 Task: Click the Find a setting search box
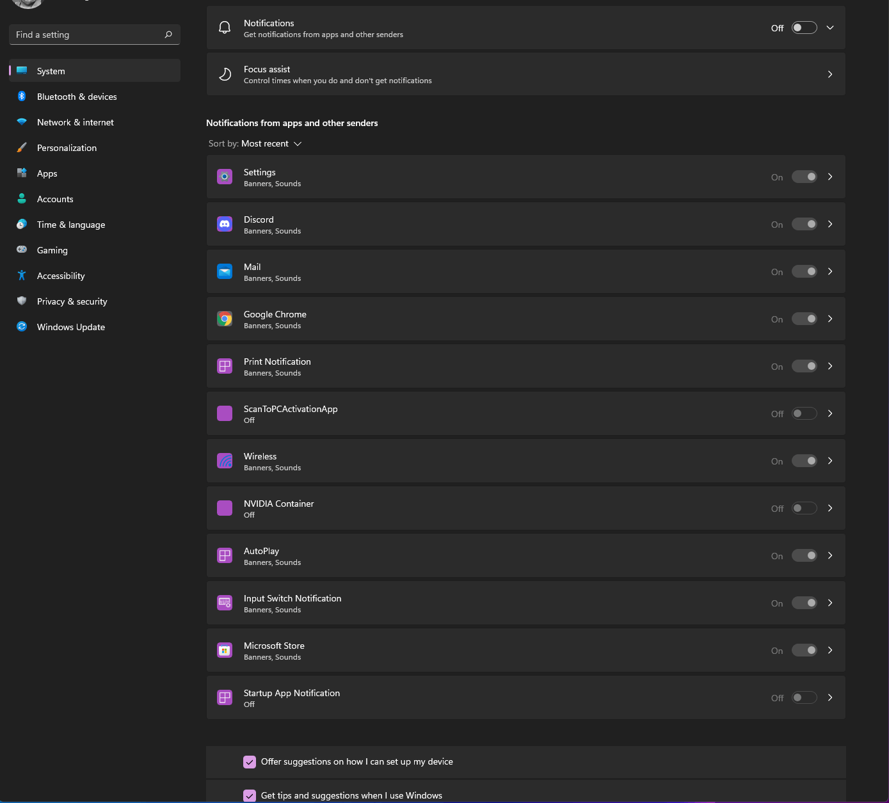(95, 35)
